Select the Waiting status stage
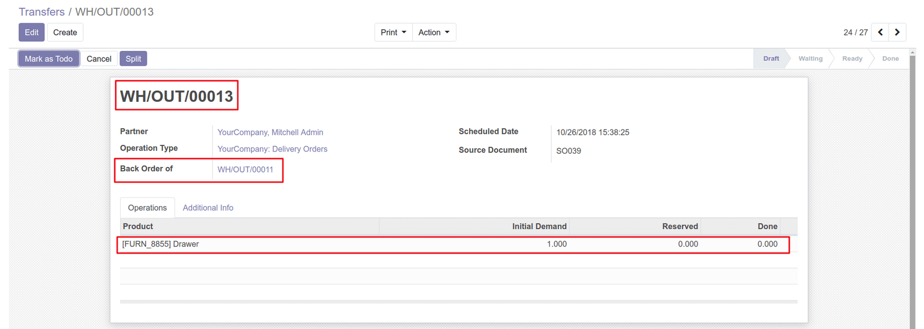 (810, 59)
